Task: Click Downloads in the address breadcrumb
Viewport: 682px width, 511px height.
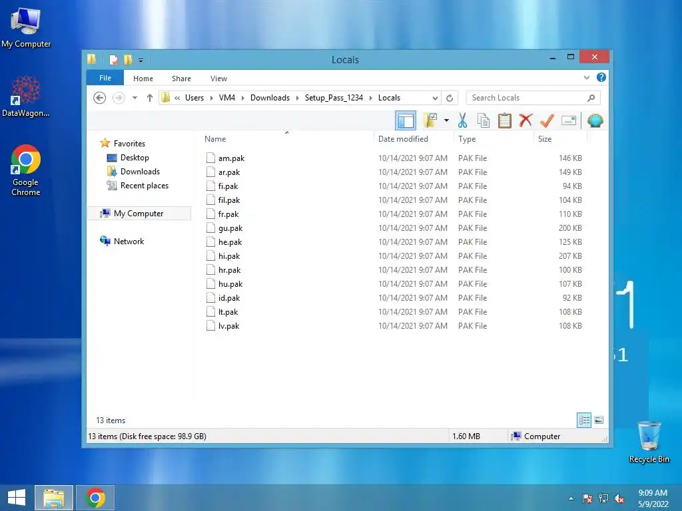Action: pos(270,98)
